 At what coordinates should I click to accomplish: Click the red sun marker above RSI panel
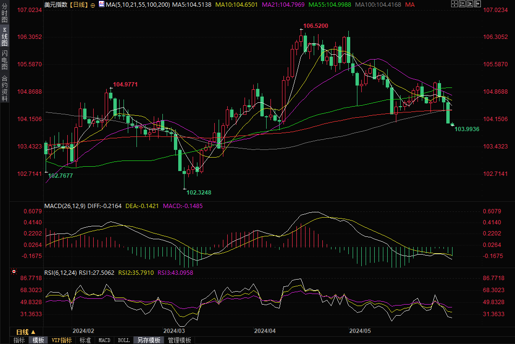(x=13, y=271)
